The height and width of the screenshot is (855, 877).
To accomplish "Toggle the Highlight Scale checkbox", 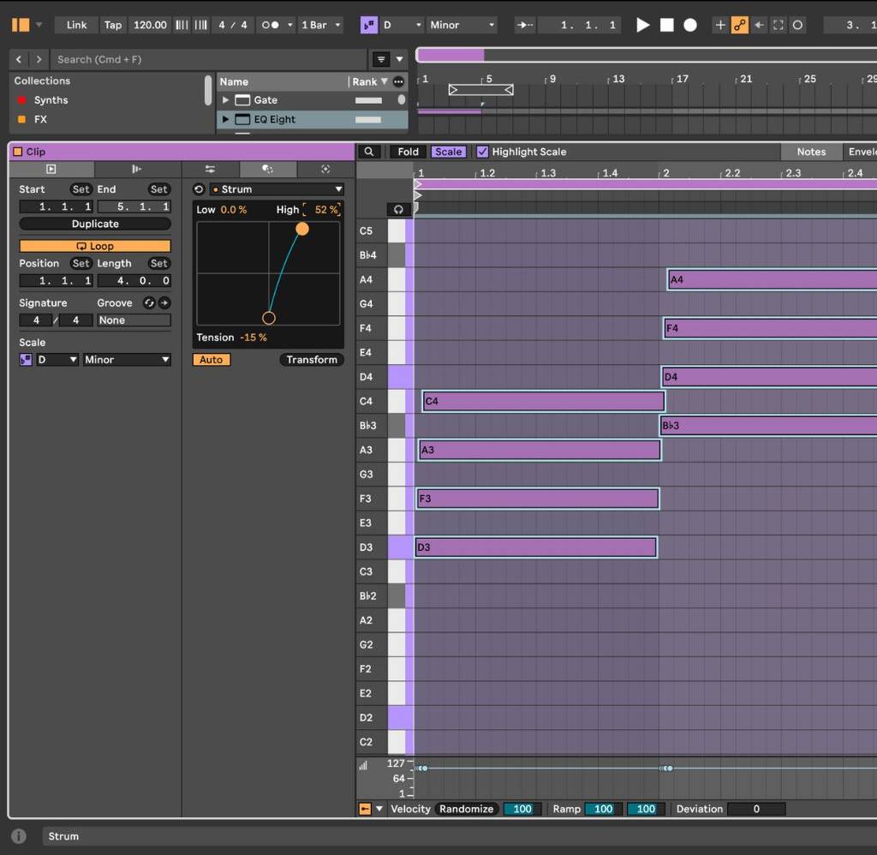I will click(x=481, y=152).
